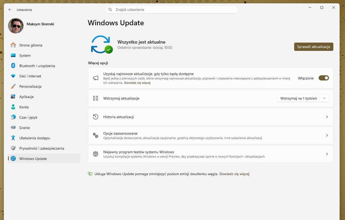Click the gears icon for Opcje zaawansowane
The width and height of the screenshot is (345, 220).
(96, 135)
